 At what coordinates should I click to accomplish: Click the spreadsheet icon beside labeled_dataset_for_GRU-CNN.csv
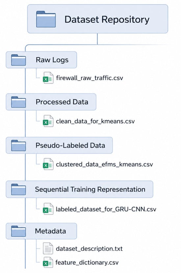pos(48,209)
